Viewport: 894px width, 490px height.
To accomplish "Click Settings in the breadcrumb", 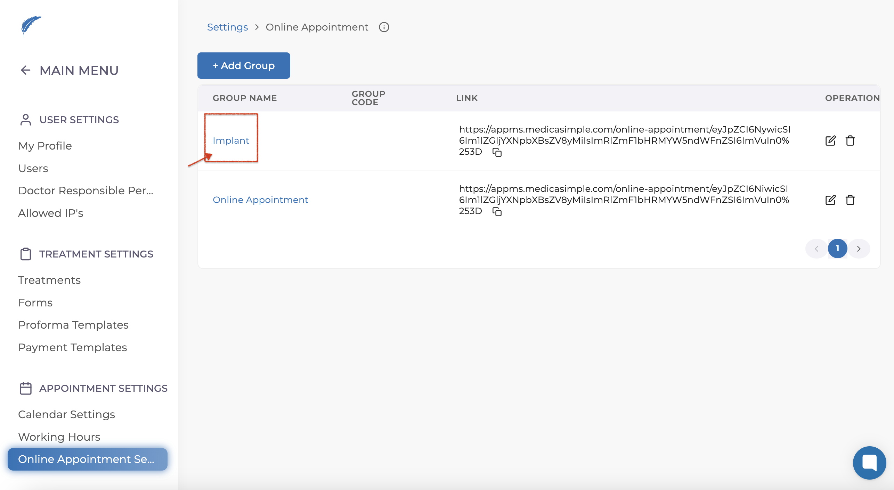I will [x=227, y=27].
